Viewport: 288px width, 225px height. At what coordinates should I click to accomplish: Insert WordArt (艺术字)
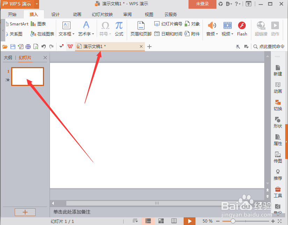click(x=86, y=29)
